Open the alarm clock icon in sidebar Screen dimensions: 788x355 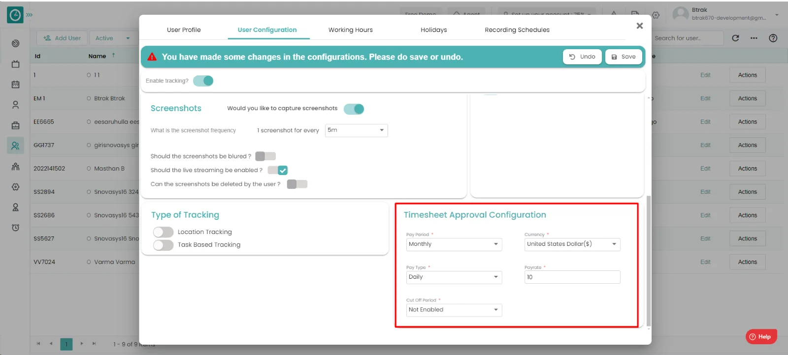15,228
